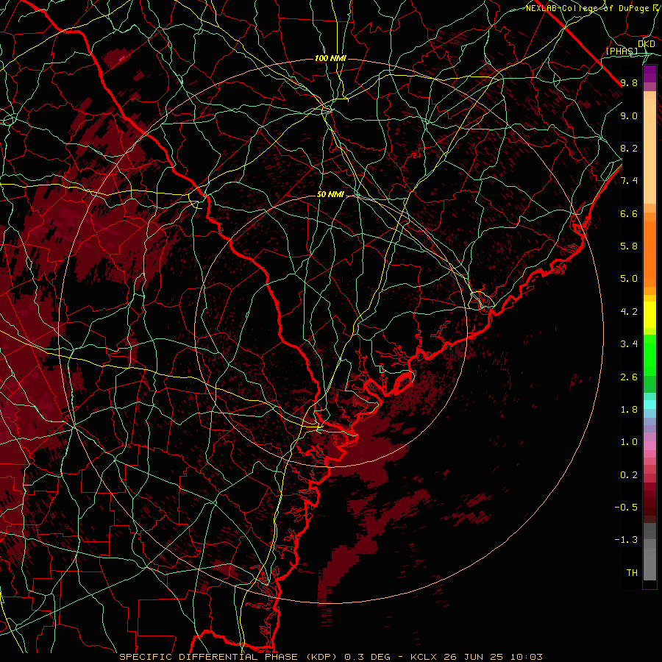
Task: Click the 1.8 value on the color scale
Action: coord(629,410)
